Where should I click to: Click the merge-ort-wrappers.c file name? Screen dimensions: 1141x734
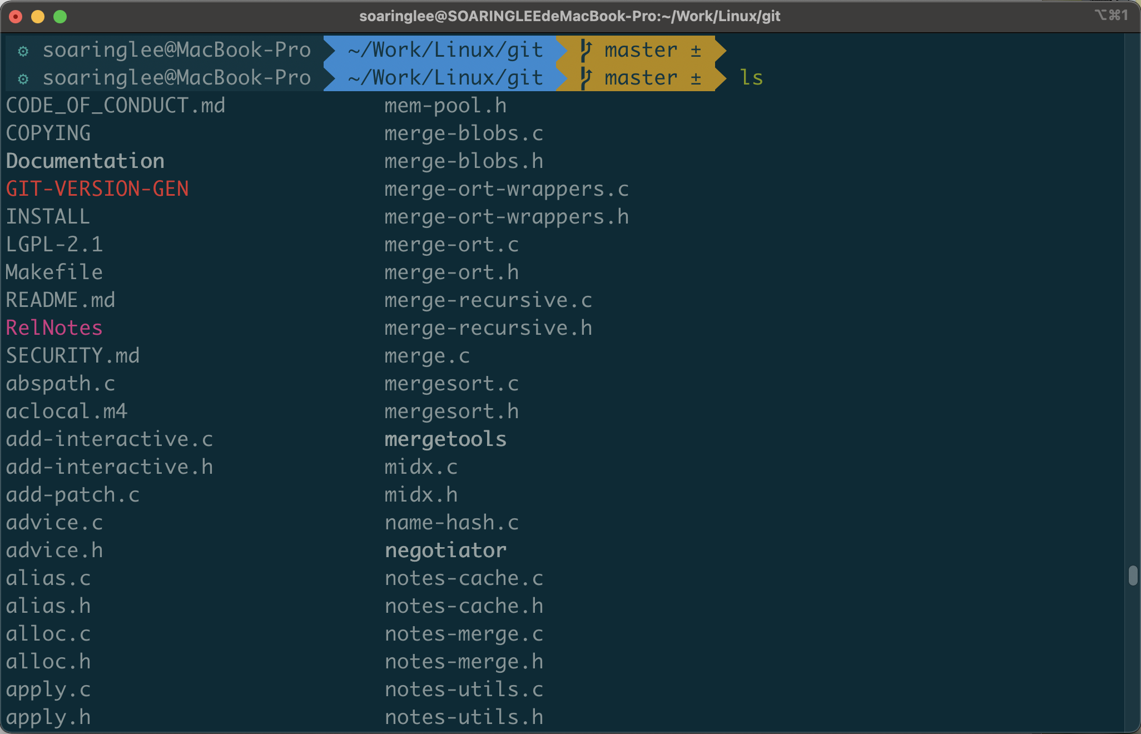[x=507, y=189]
